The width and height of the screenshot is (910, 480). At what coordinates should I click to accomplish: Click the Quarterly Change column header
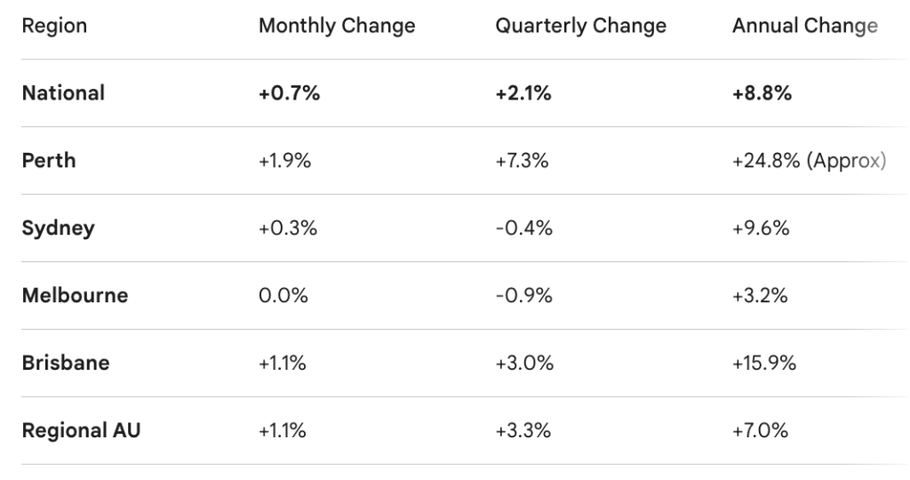[580, 26]
